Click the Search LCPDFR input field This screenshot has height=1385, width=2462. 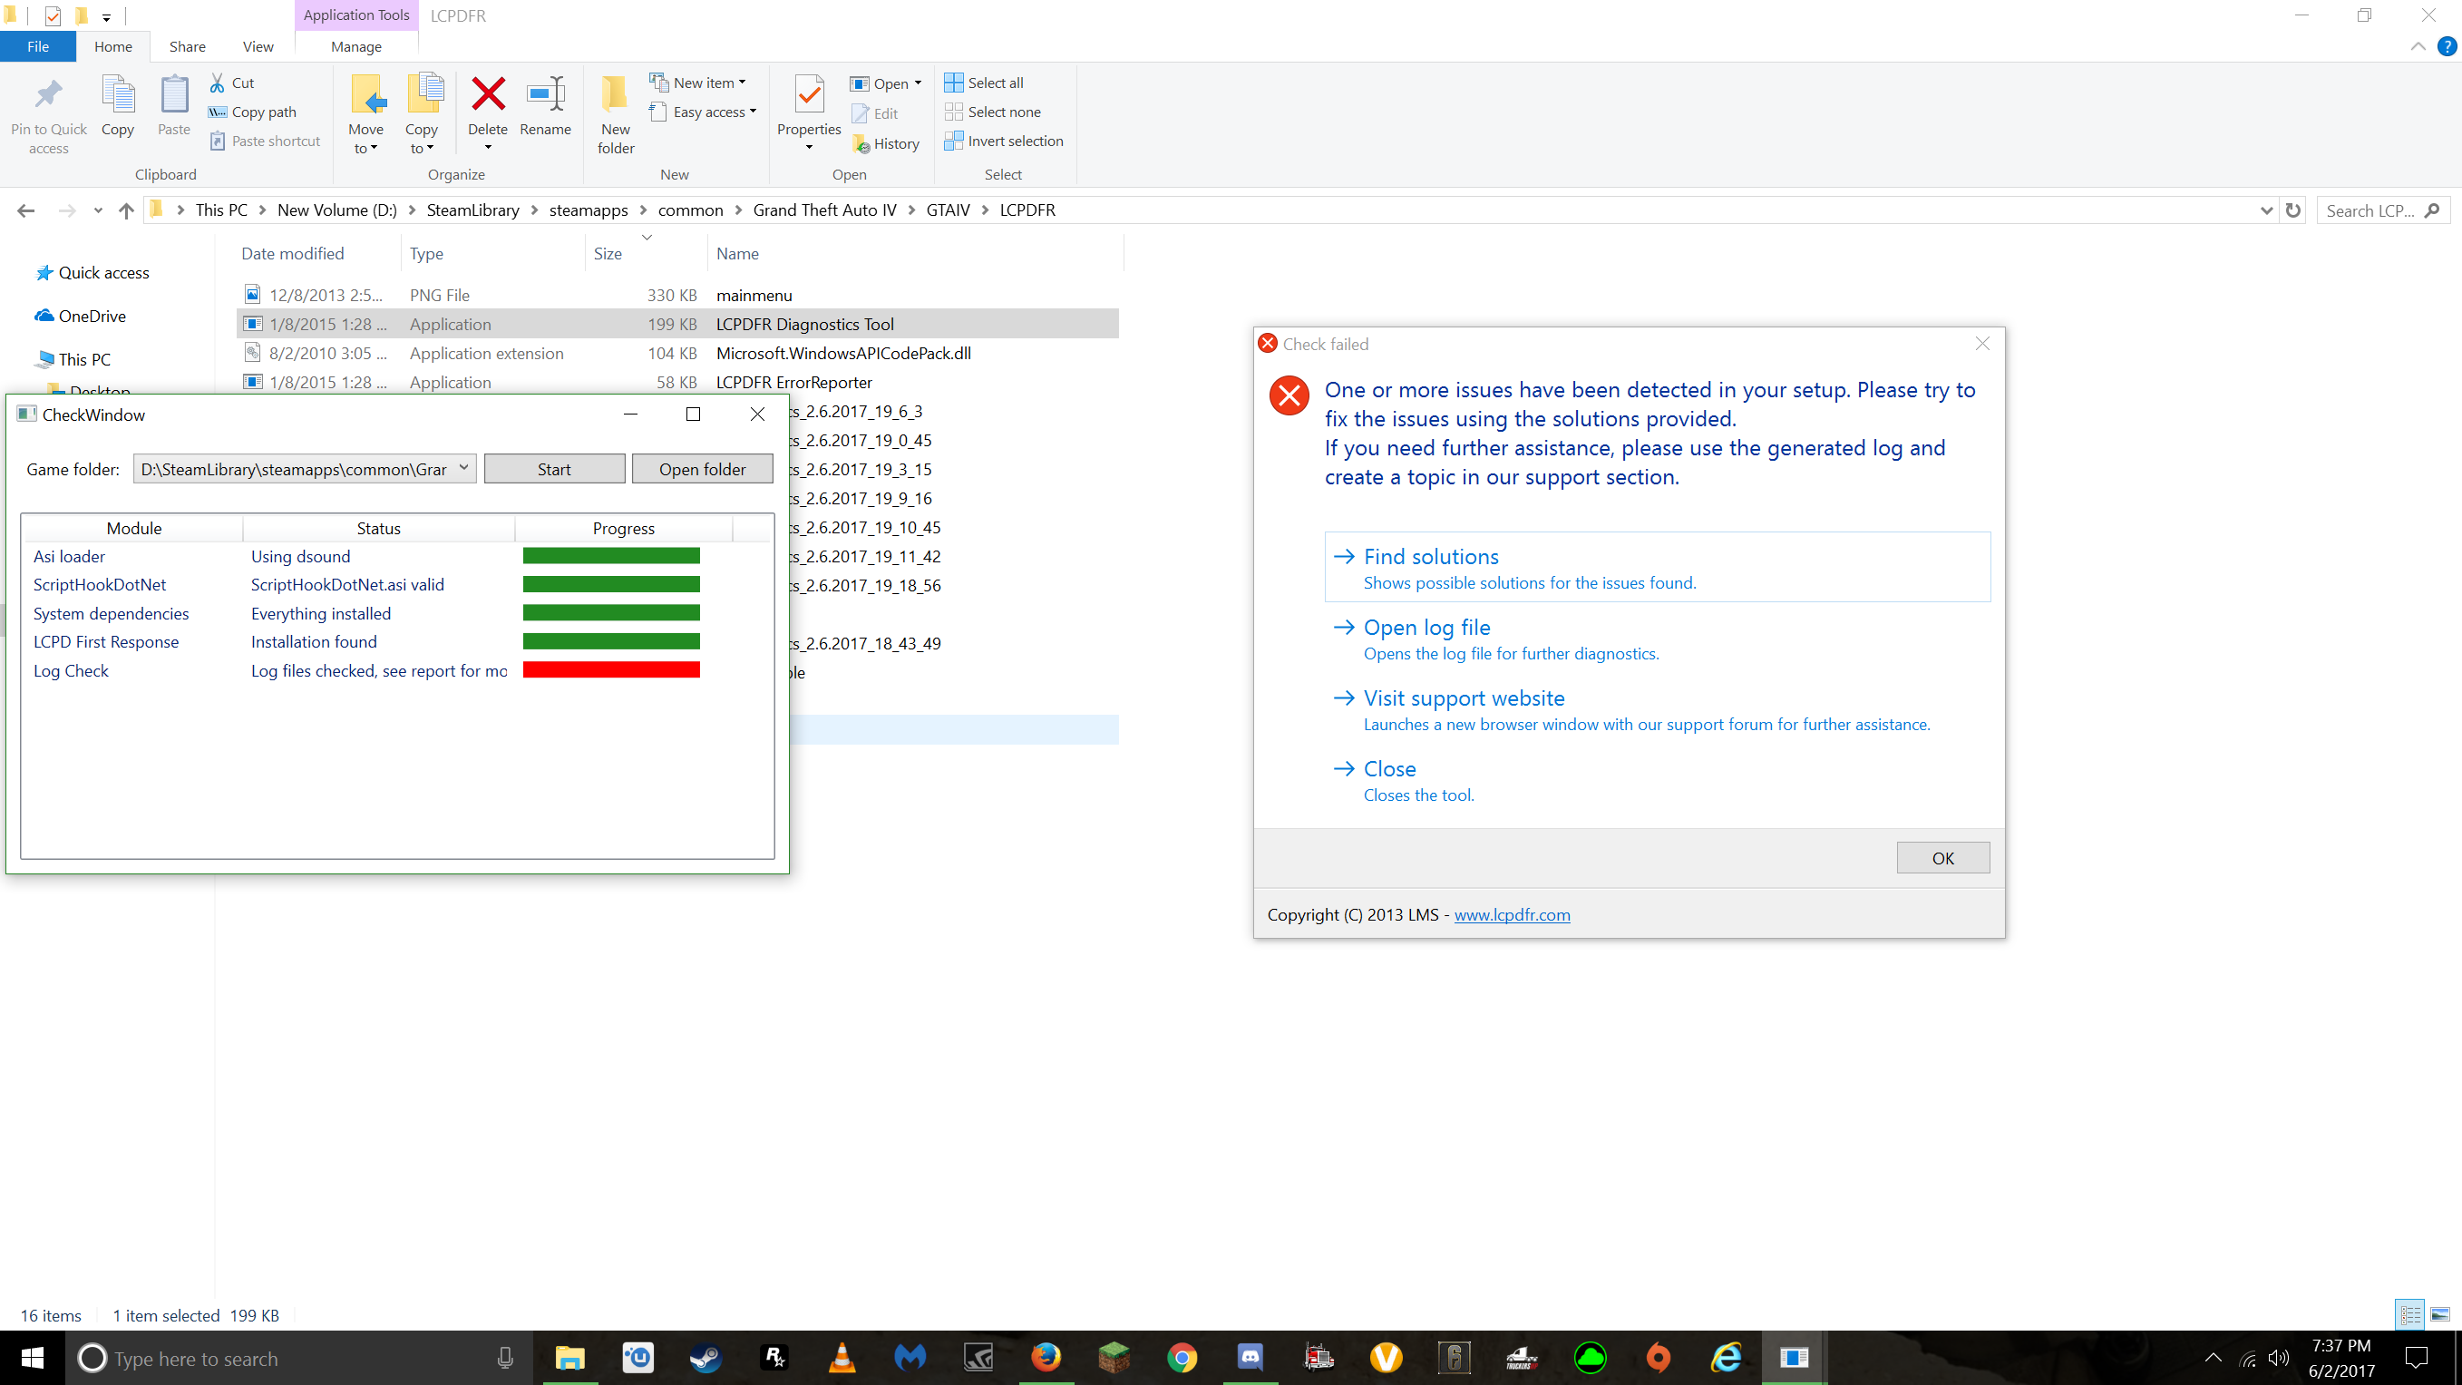point(2370,210)
